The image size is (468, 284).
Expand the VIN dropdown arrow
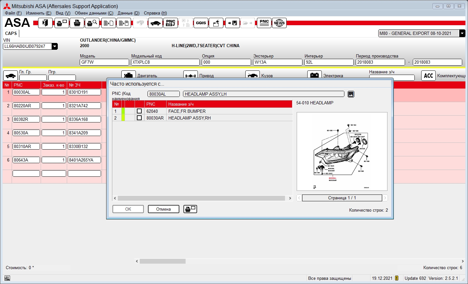(x=55, y=46)
